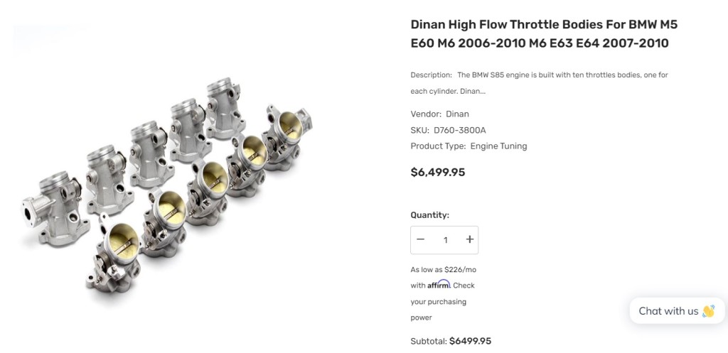This screenshot has width=728, height=353.
Task: Click the Engine Tuning product type
Action: pyautogui.click(x=498, y=146)
